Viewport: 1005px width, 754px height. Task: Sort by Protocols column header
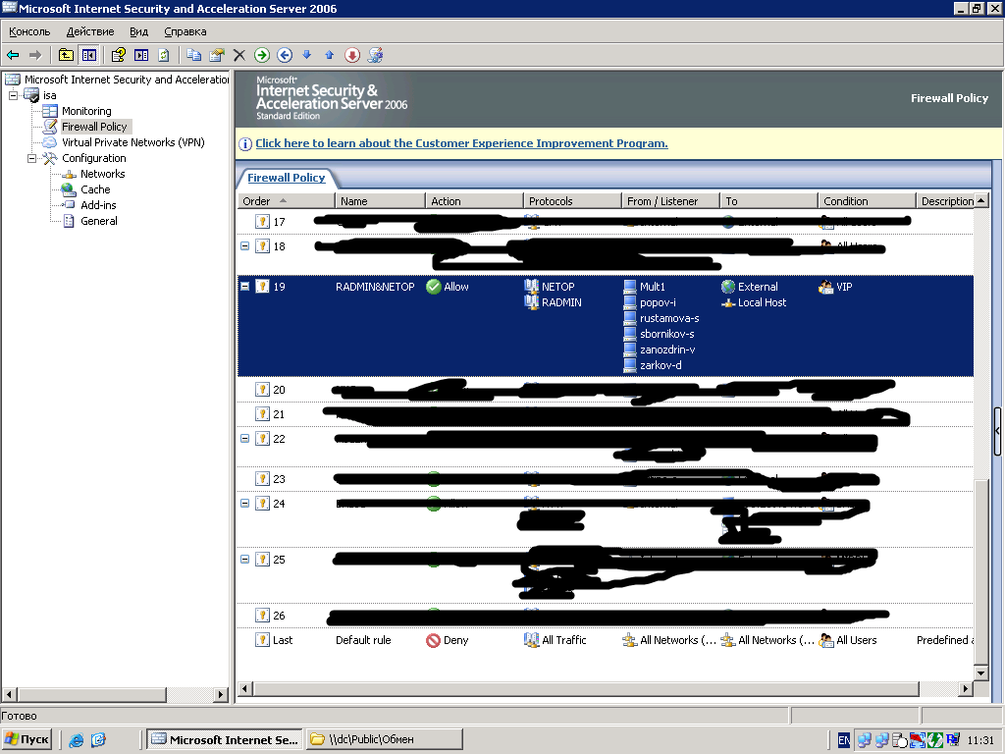[x=573, y=200]
